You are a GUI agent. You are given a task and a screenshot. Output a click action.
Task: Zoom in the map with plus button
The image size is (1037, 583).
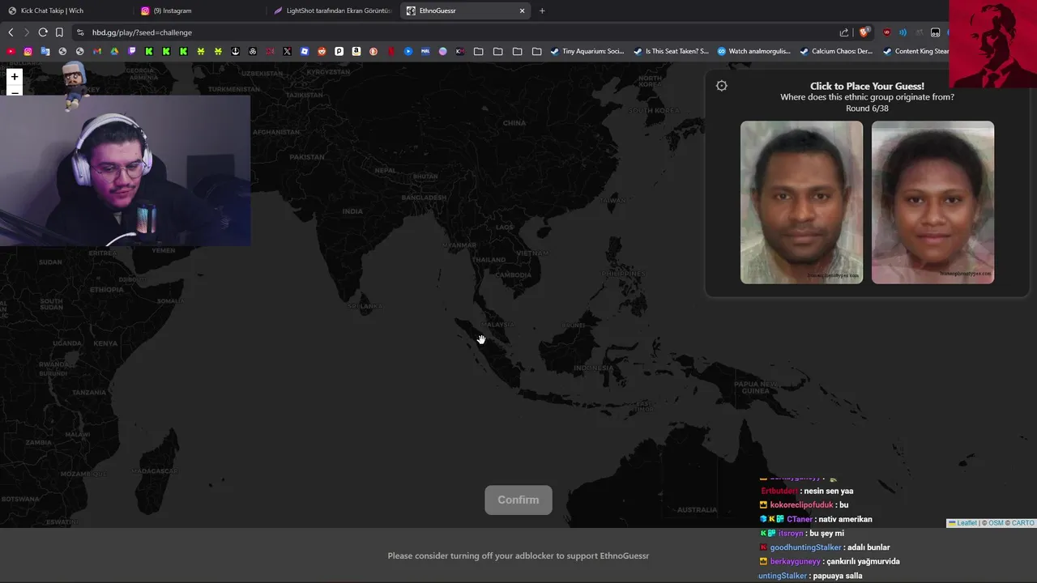(x=15, y=77)
